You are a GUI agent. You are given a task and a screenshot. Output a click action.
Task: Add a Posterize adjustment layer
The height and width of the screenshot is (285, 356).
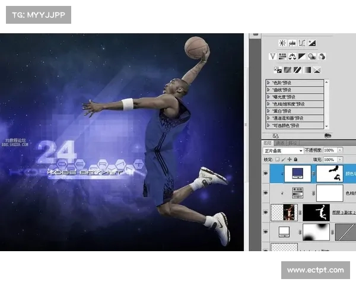pyautogui.click(x=287, y=70)
